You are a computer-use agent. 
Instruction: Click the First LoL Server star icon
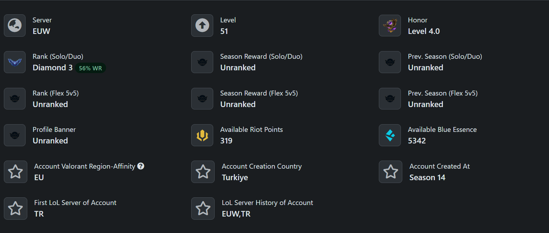[x=15, y=209]
